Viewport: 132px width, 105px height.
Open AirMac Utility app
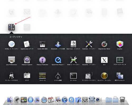click(12, 44)
